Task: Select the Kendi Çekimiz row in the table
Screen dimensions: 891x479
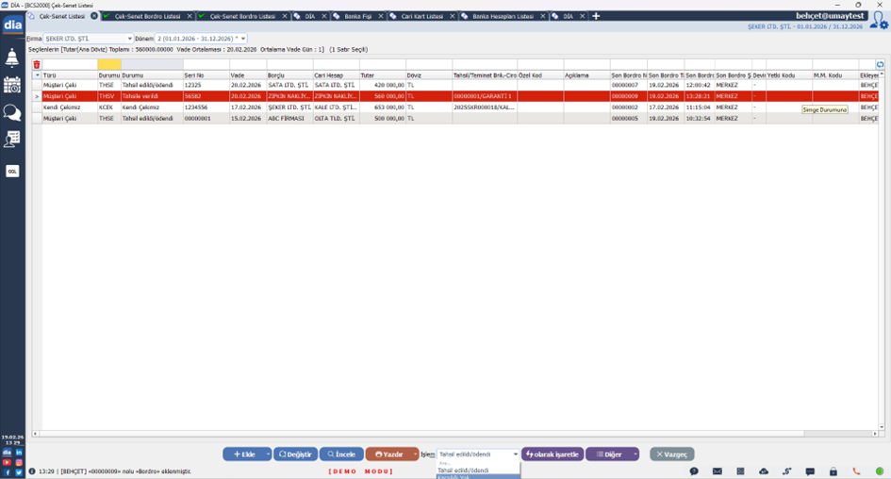Action: pos(66,107)
